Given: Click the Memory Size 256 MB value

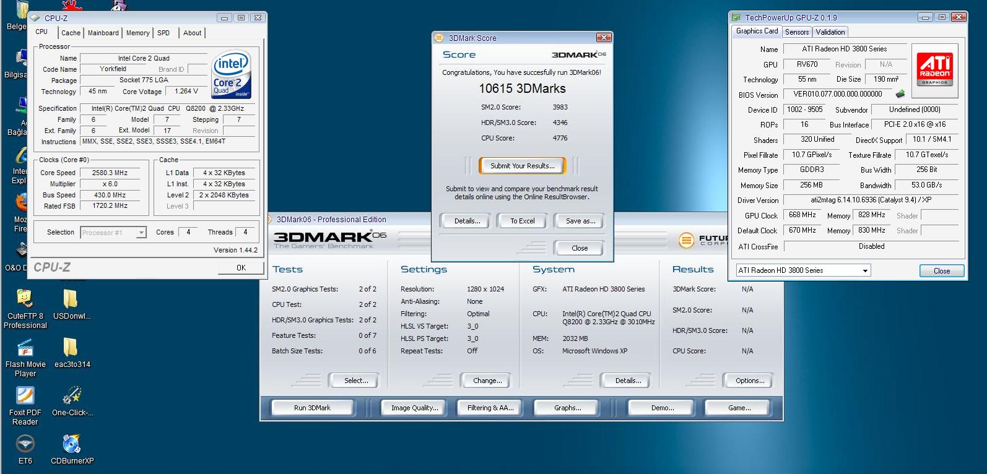Looking at the screenshot, I should coord(811,185).
